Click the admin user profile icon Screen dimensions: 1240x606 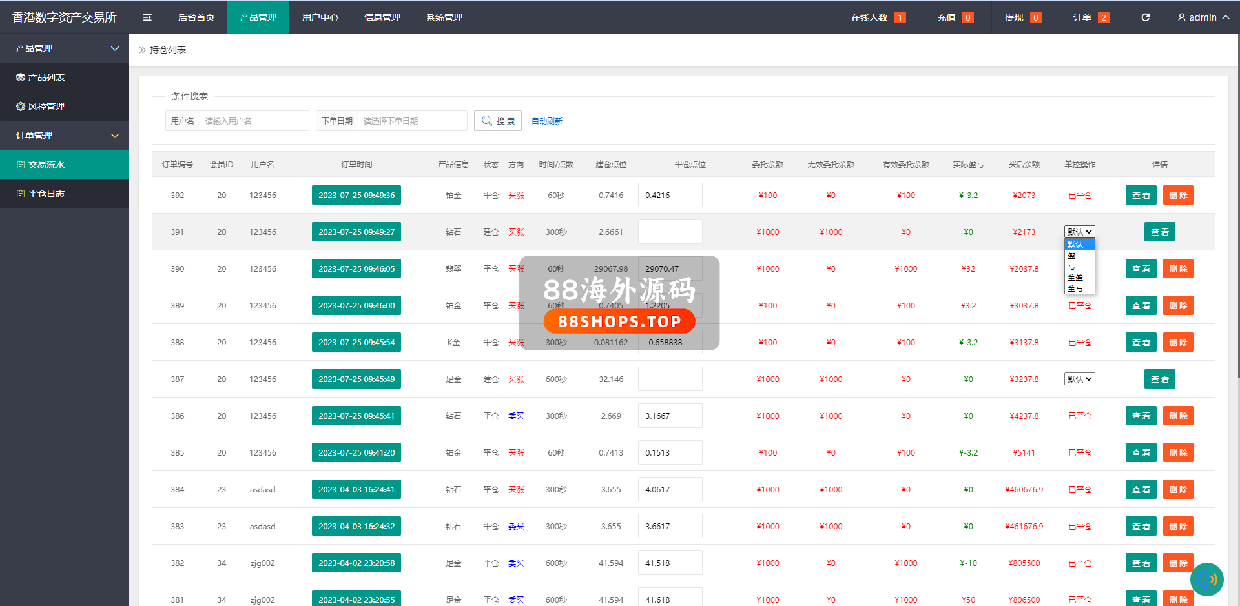click(x=1181, y=17)
